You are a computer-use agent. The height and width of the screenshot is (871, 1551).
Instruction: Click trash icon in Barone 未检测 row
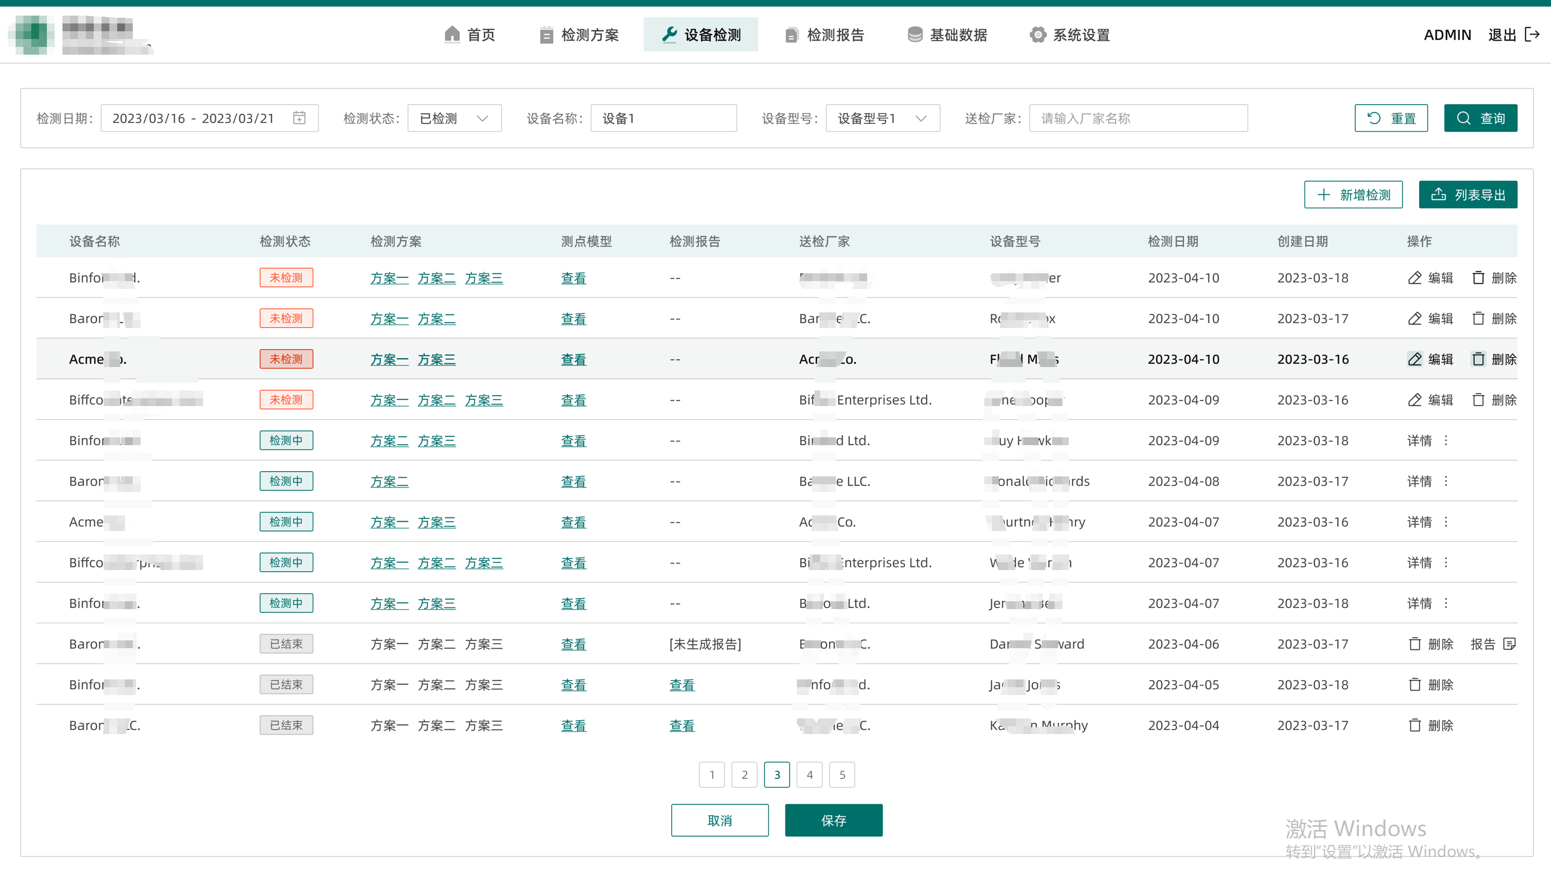click(x=1478, y=319)
